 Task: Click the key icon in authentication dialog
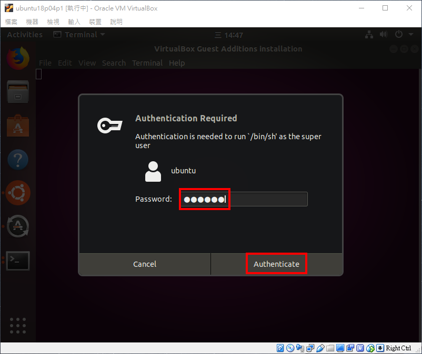click(x=110, y=125)
